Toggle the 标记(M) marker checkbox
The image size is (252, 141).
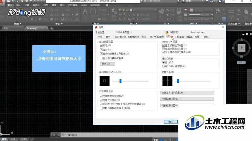click(x=101, y=45)
